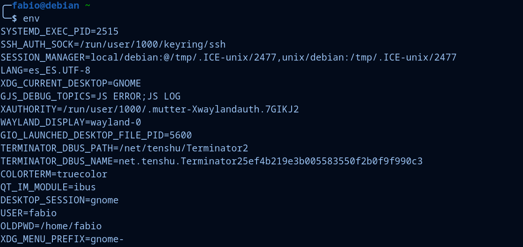Click the SSH_AUTH_SOCK keyring path line
The height and width of the screenshot is (247, 523).
click(113, 45)
